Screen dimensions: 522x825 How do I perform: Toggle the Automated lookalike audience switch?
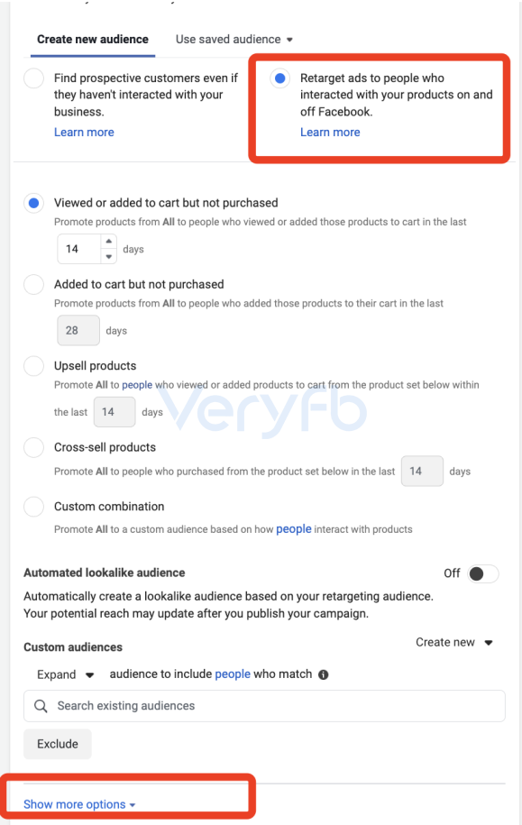point(483,573)
